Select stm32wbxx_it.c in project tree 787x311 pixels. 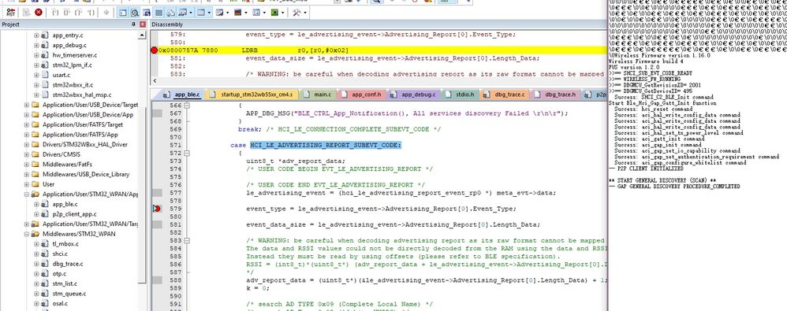pos(73,85)
